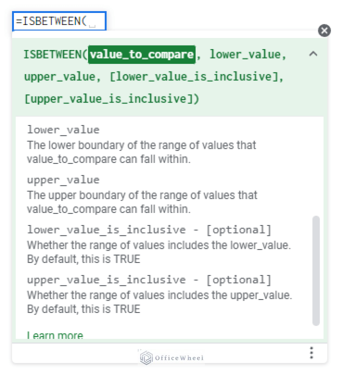
Task: Select the highlighted value_to_compare parameter
Action: click(142, 54)
